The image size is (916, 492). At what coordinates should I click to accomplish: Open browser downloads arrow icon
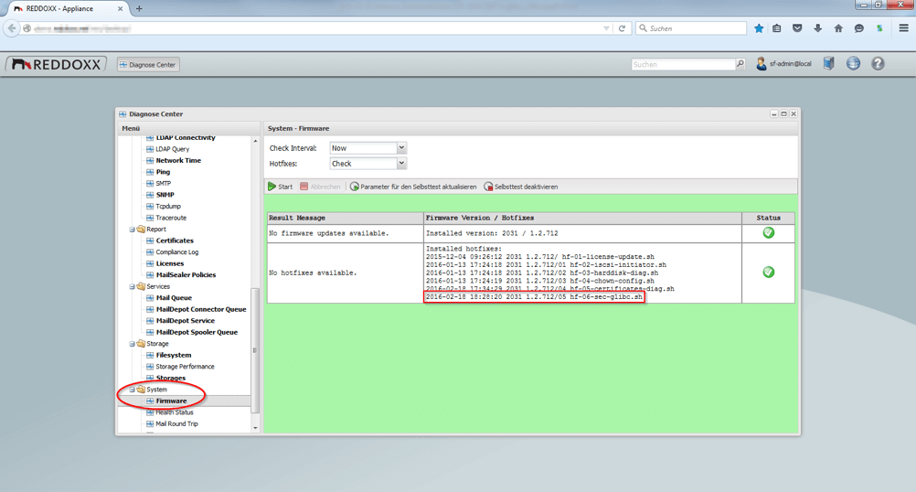[x=818, y=28]
